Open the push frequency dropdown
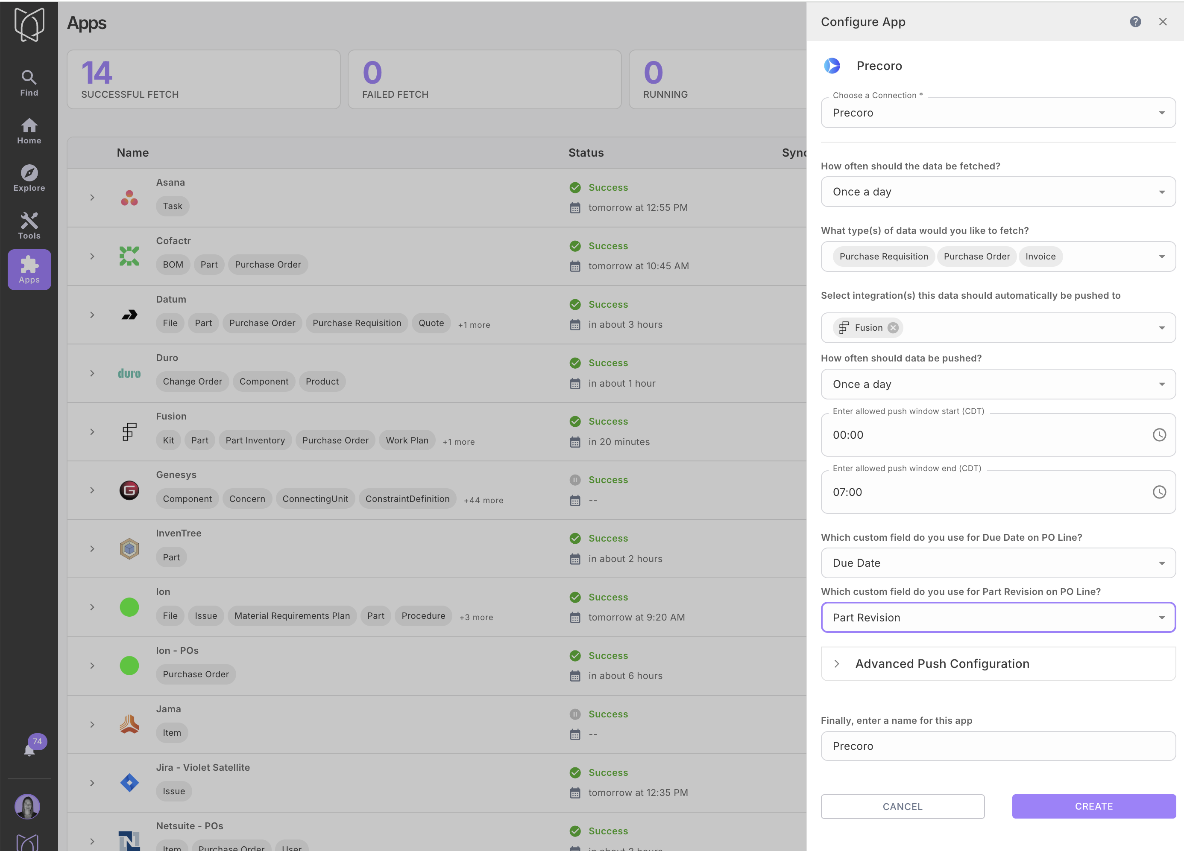The image size is (1184, 851). coord(998,384)
